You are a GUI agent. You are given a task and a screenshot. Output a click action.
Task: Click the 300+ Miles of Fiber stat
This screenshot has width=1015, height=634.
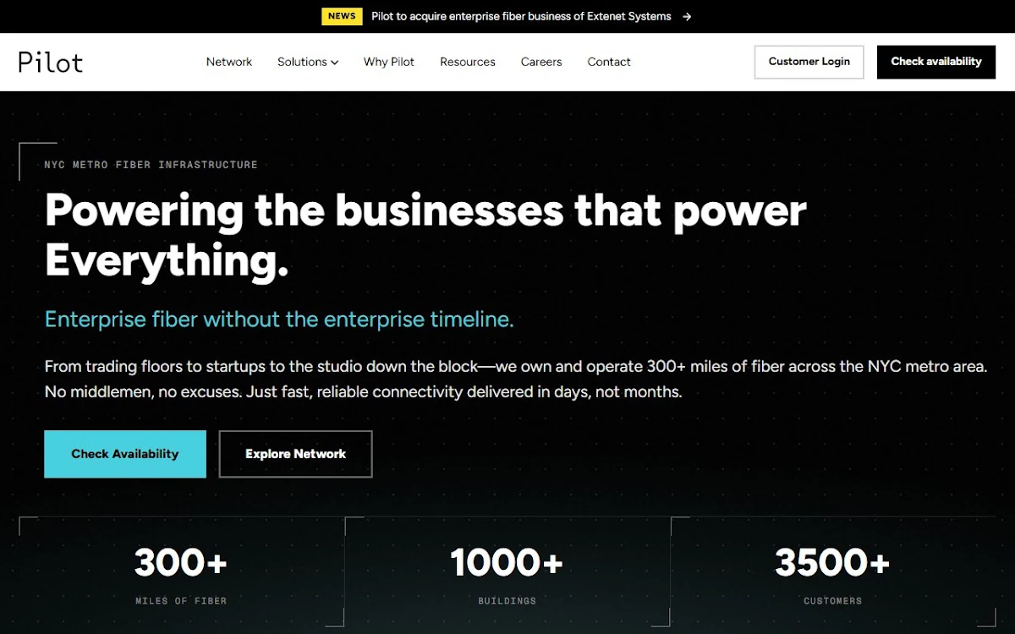click(181, 574)
